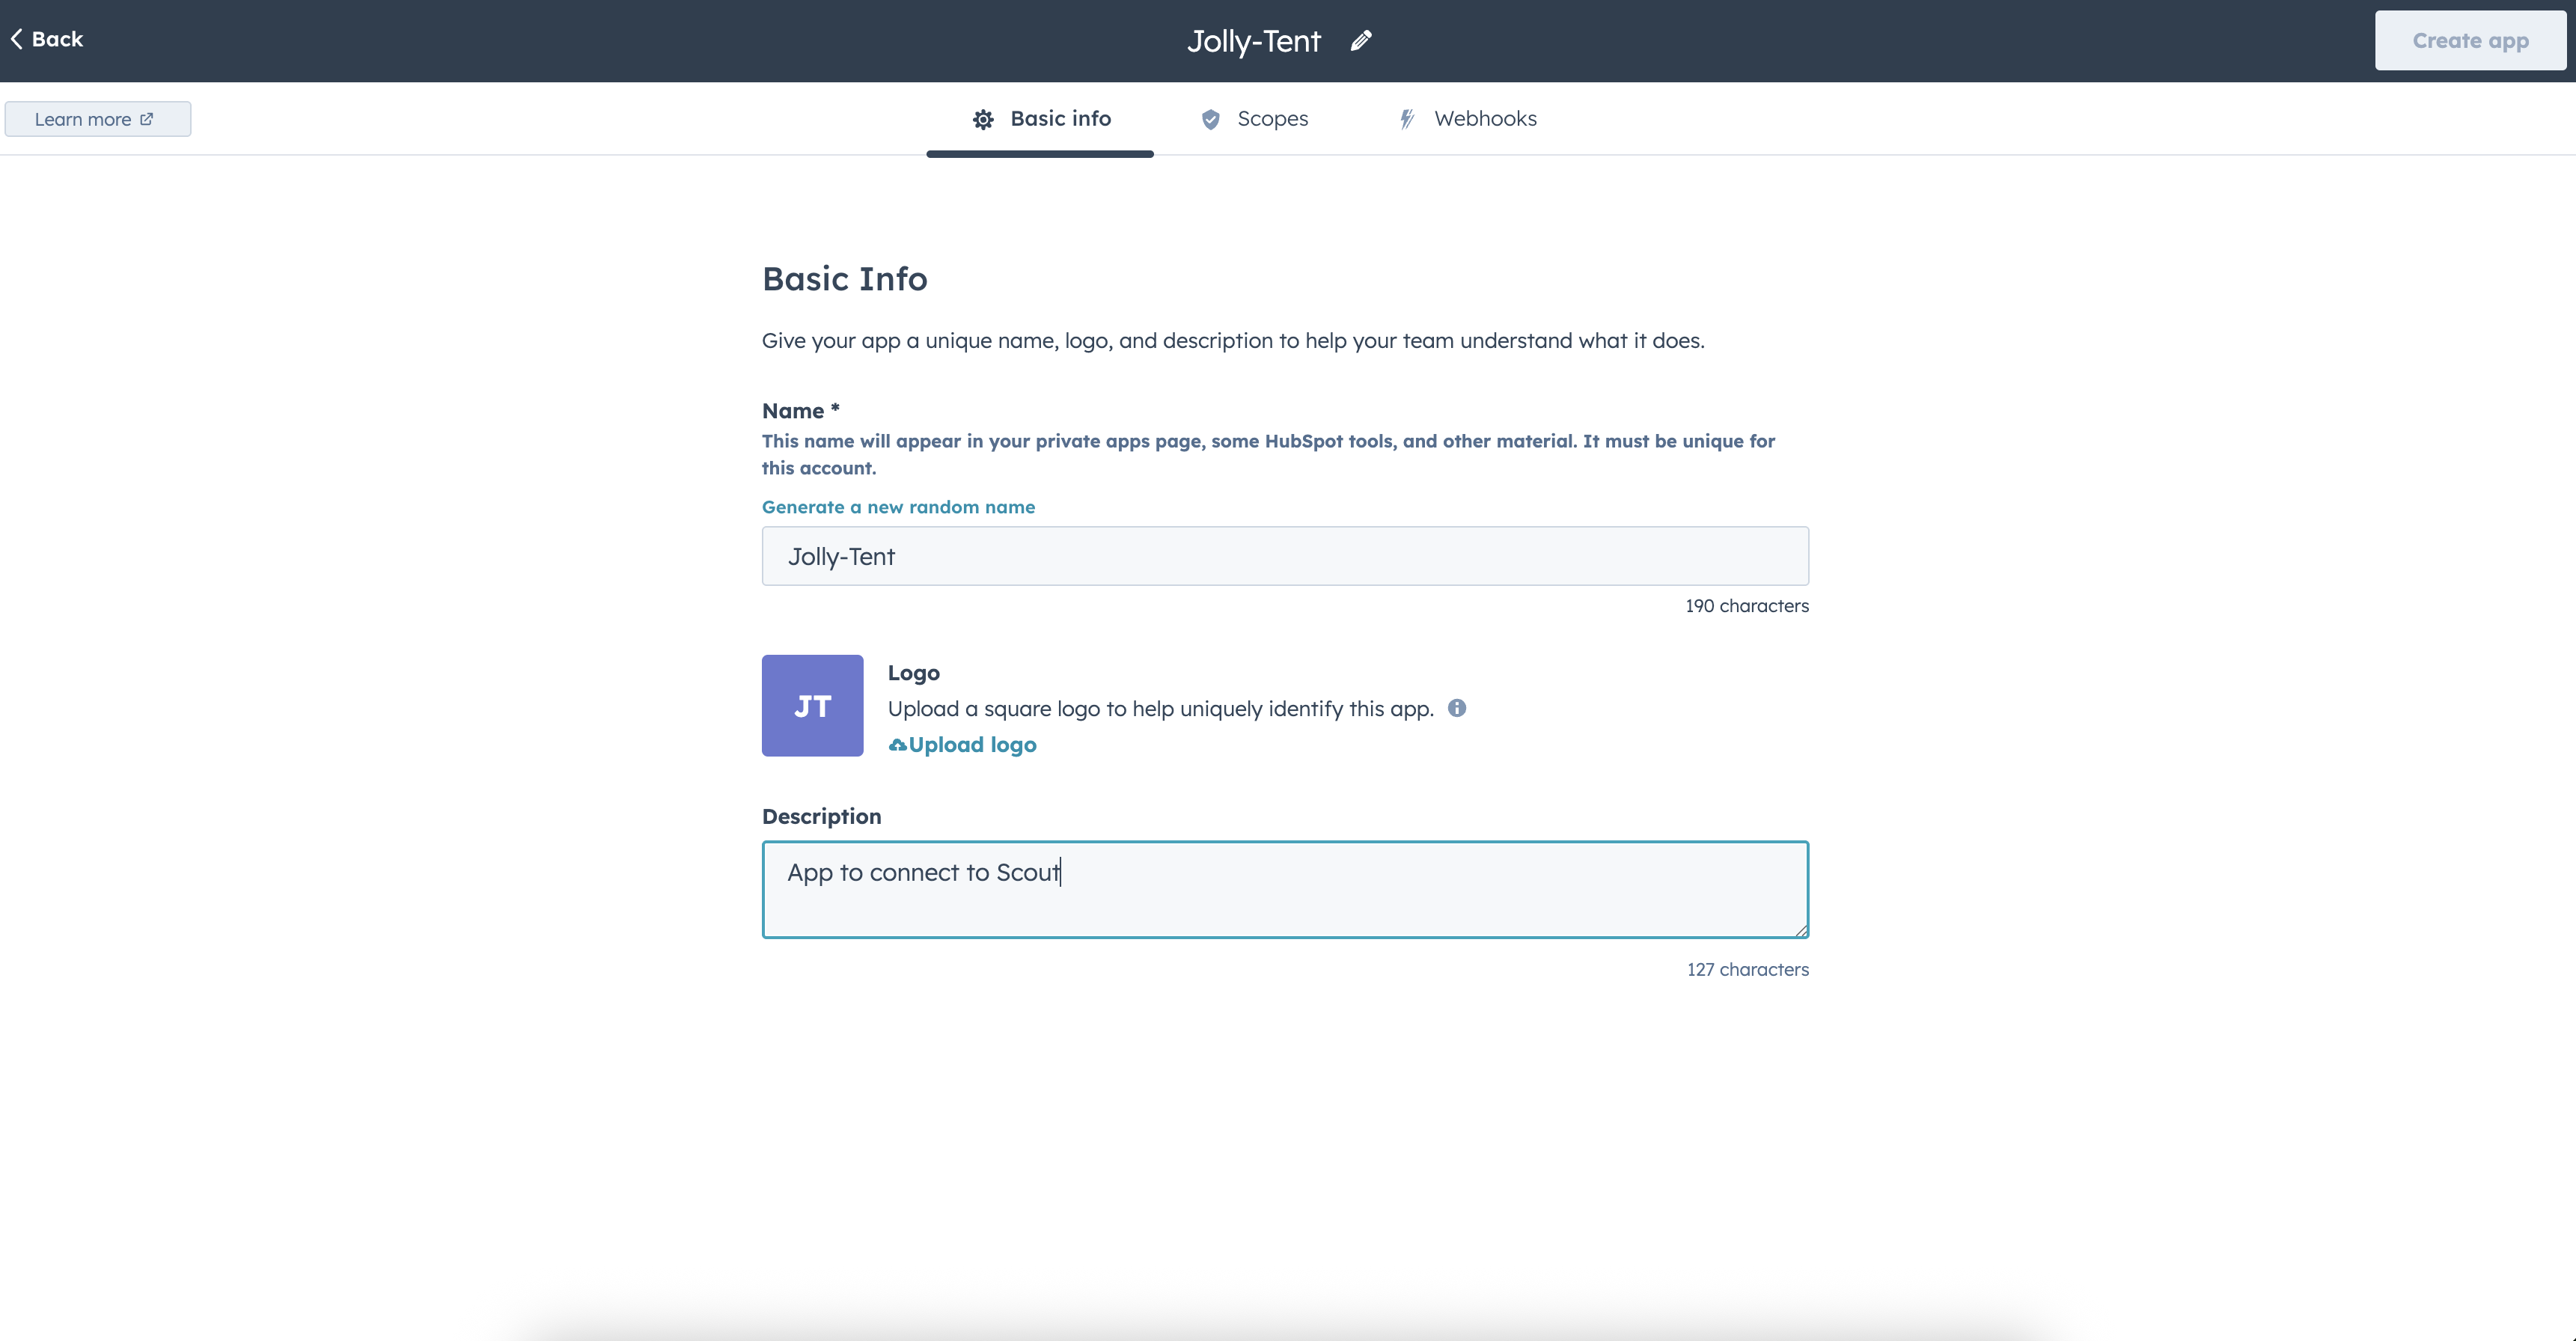This screenshot has width=2576, height=1341.
Task: Click the JT logo placeholder thumbnail
Action: pyautogui.click(x=812, y=706)
